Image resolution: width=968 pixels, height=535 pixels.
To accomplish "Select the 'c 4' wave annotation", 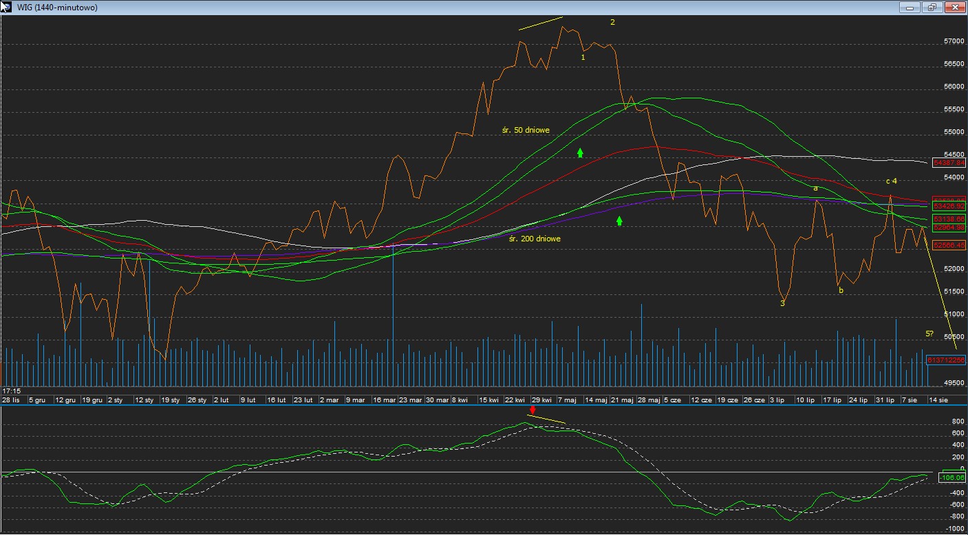I will [891, 181].
